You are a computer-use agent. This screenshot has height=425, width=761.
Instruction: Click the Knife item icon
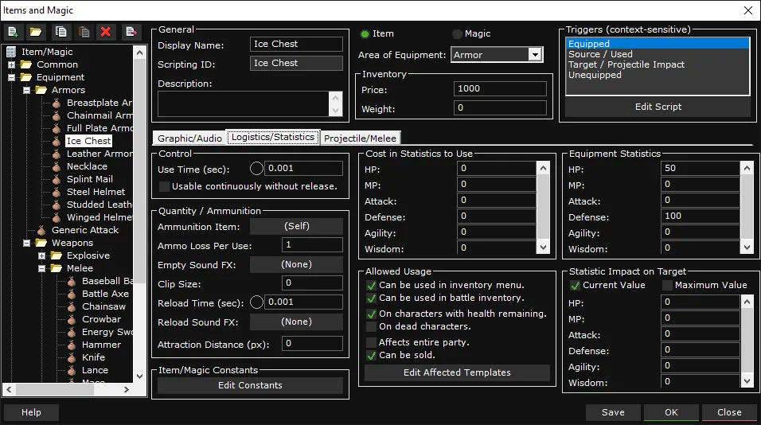(72, 357)
